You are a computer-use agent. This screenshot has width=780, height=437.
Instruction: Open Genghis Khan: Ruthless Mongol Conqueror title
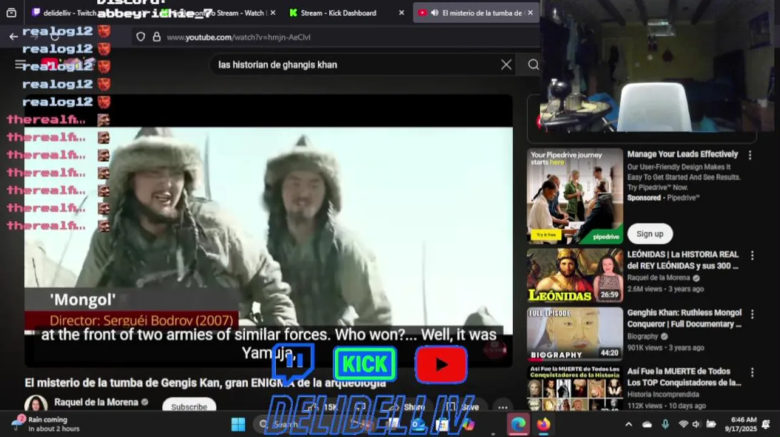(x=685, y=318)
